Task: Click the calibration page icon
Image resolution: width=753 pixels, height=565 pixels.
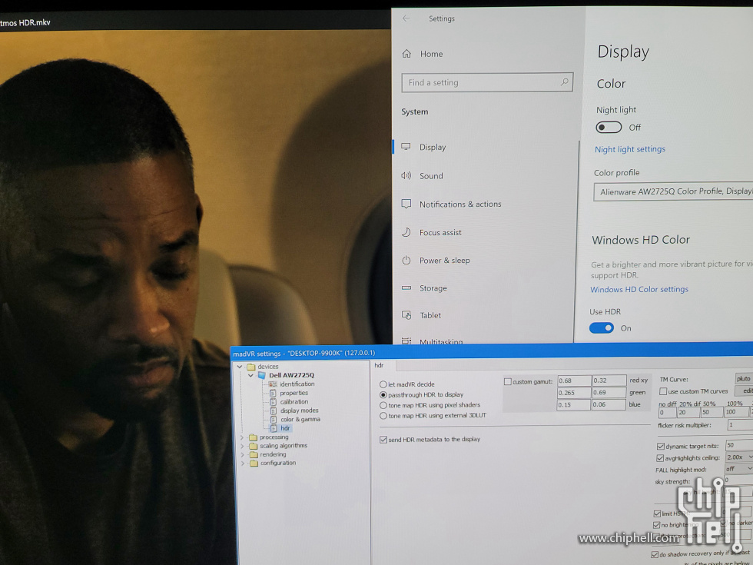Action: click(273, 401)
